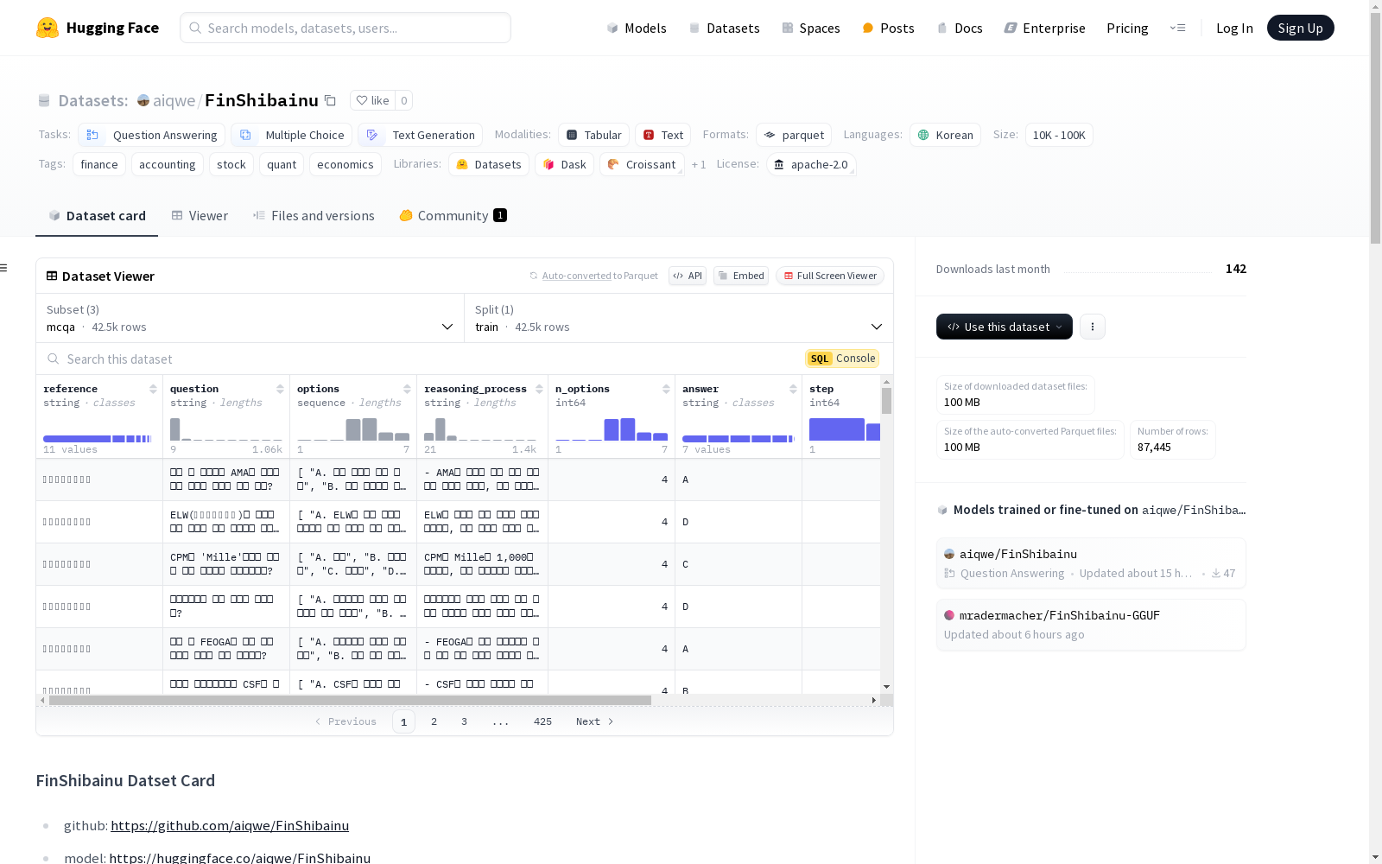Switch to the Viewer tab
Viewport: 1382px width, 864px height.
pos(200,216)
